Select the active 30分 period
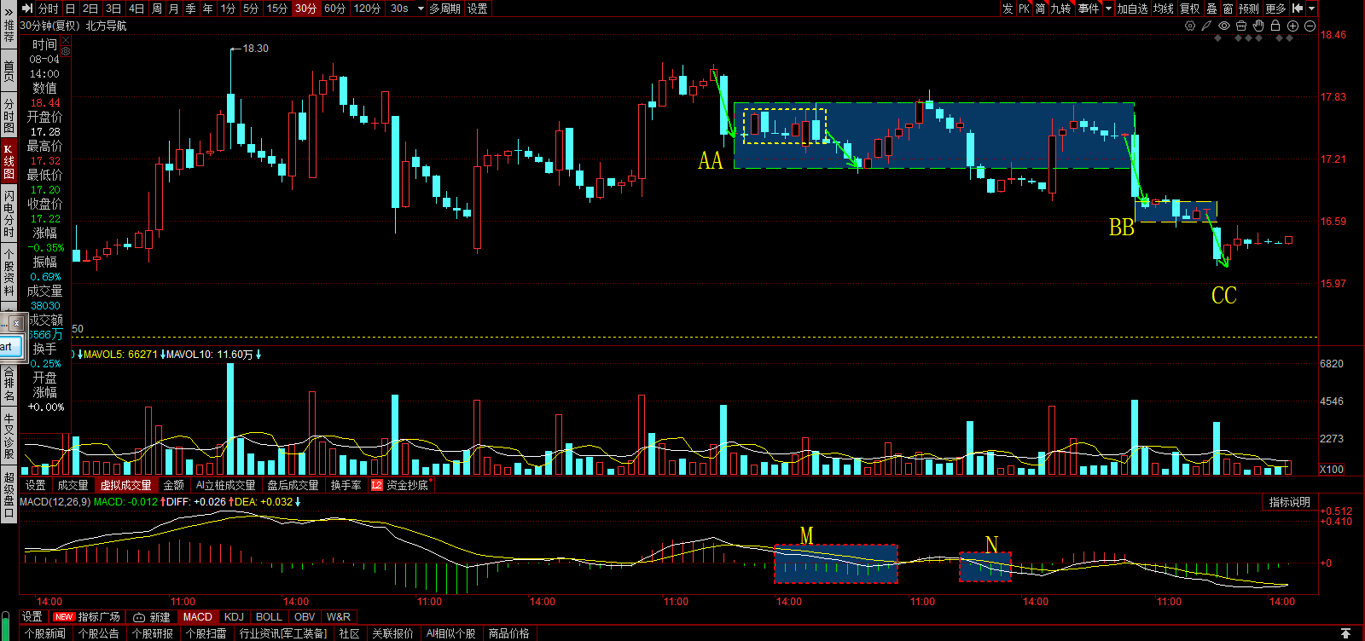Image resolution: width=1365 pixels, height=641 pixels. 305,8
